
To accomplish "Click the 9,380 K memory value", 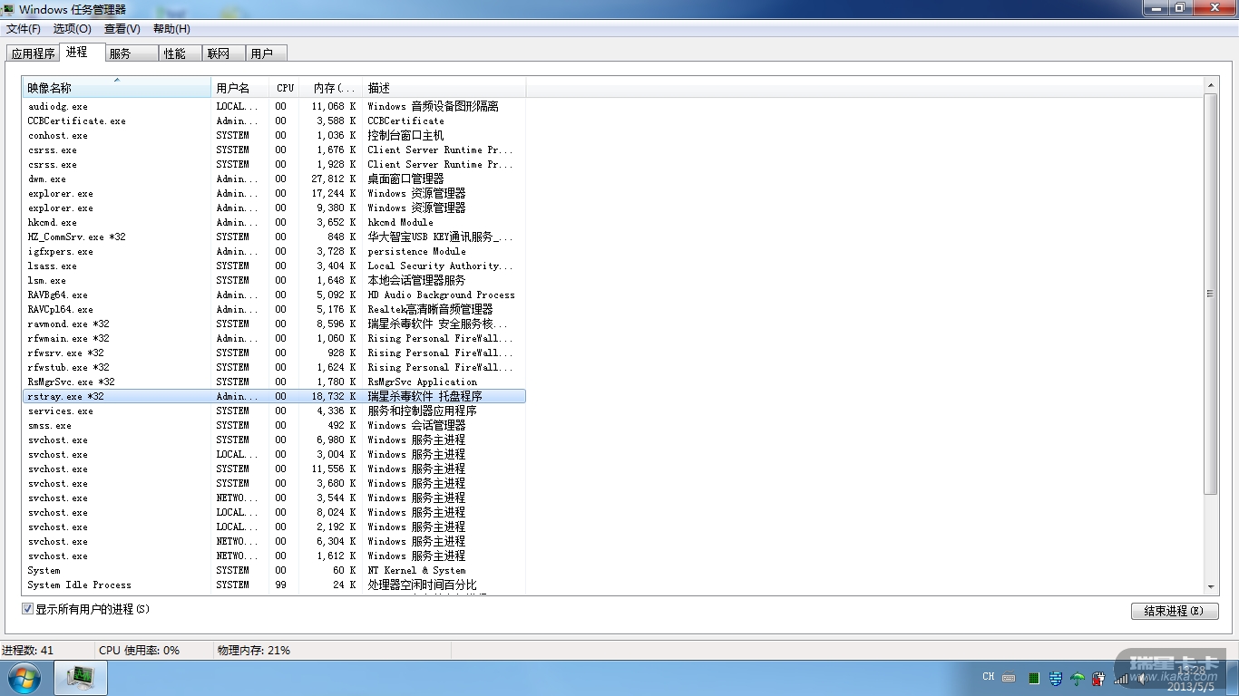I will [337, 208].
